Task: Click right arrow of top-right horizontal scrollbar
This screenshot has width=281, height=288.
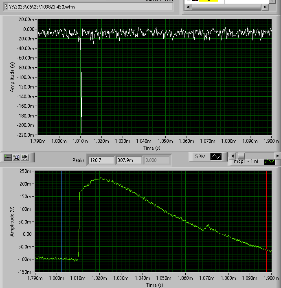Action: coord(265,7)
